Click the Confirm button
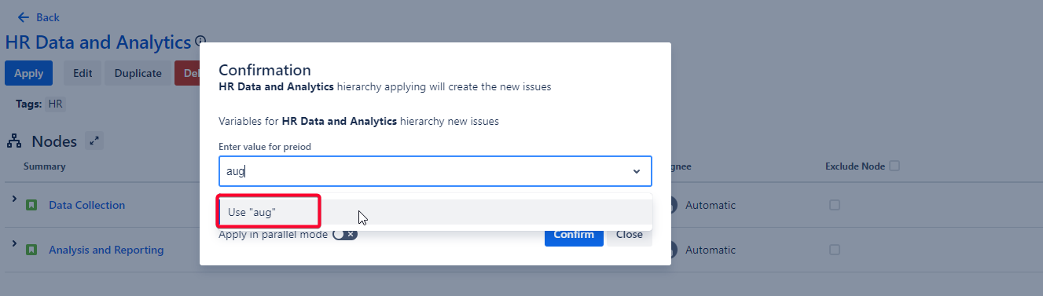1043x296 pixels. point(574,234)
